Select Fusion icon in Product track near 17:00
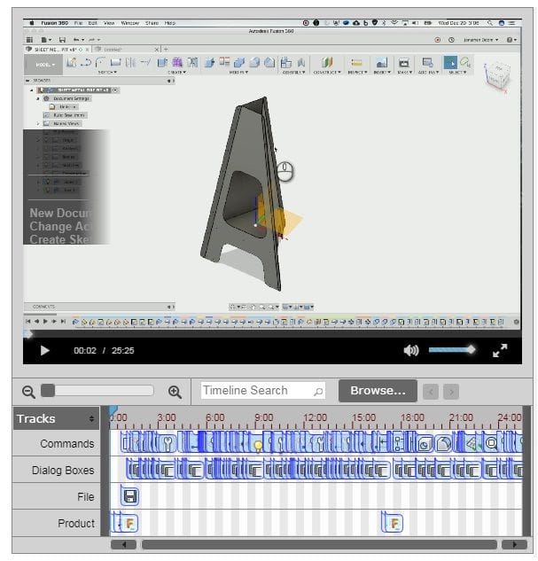The image size is (538, 561). (x=394, y=524)
